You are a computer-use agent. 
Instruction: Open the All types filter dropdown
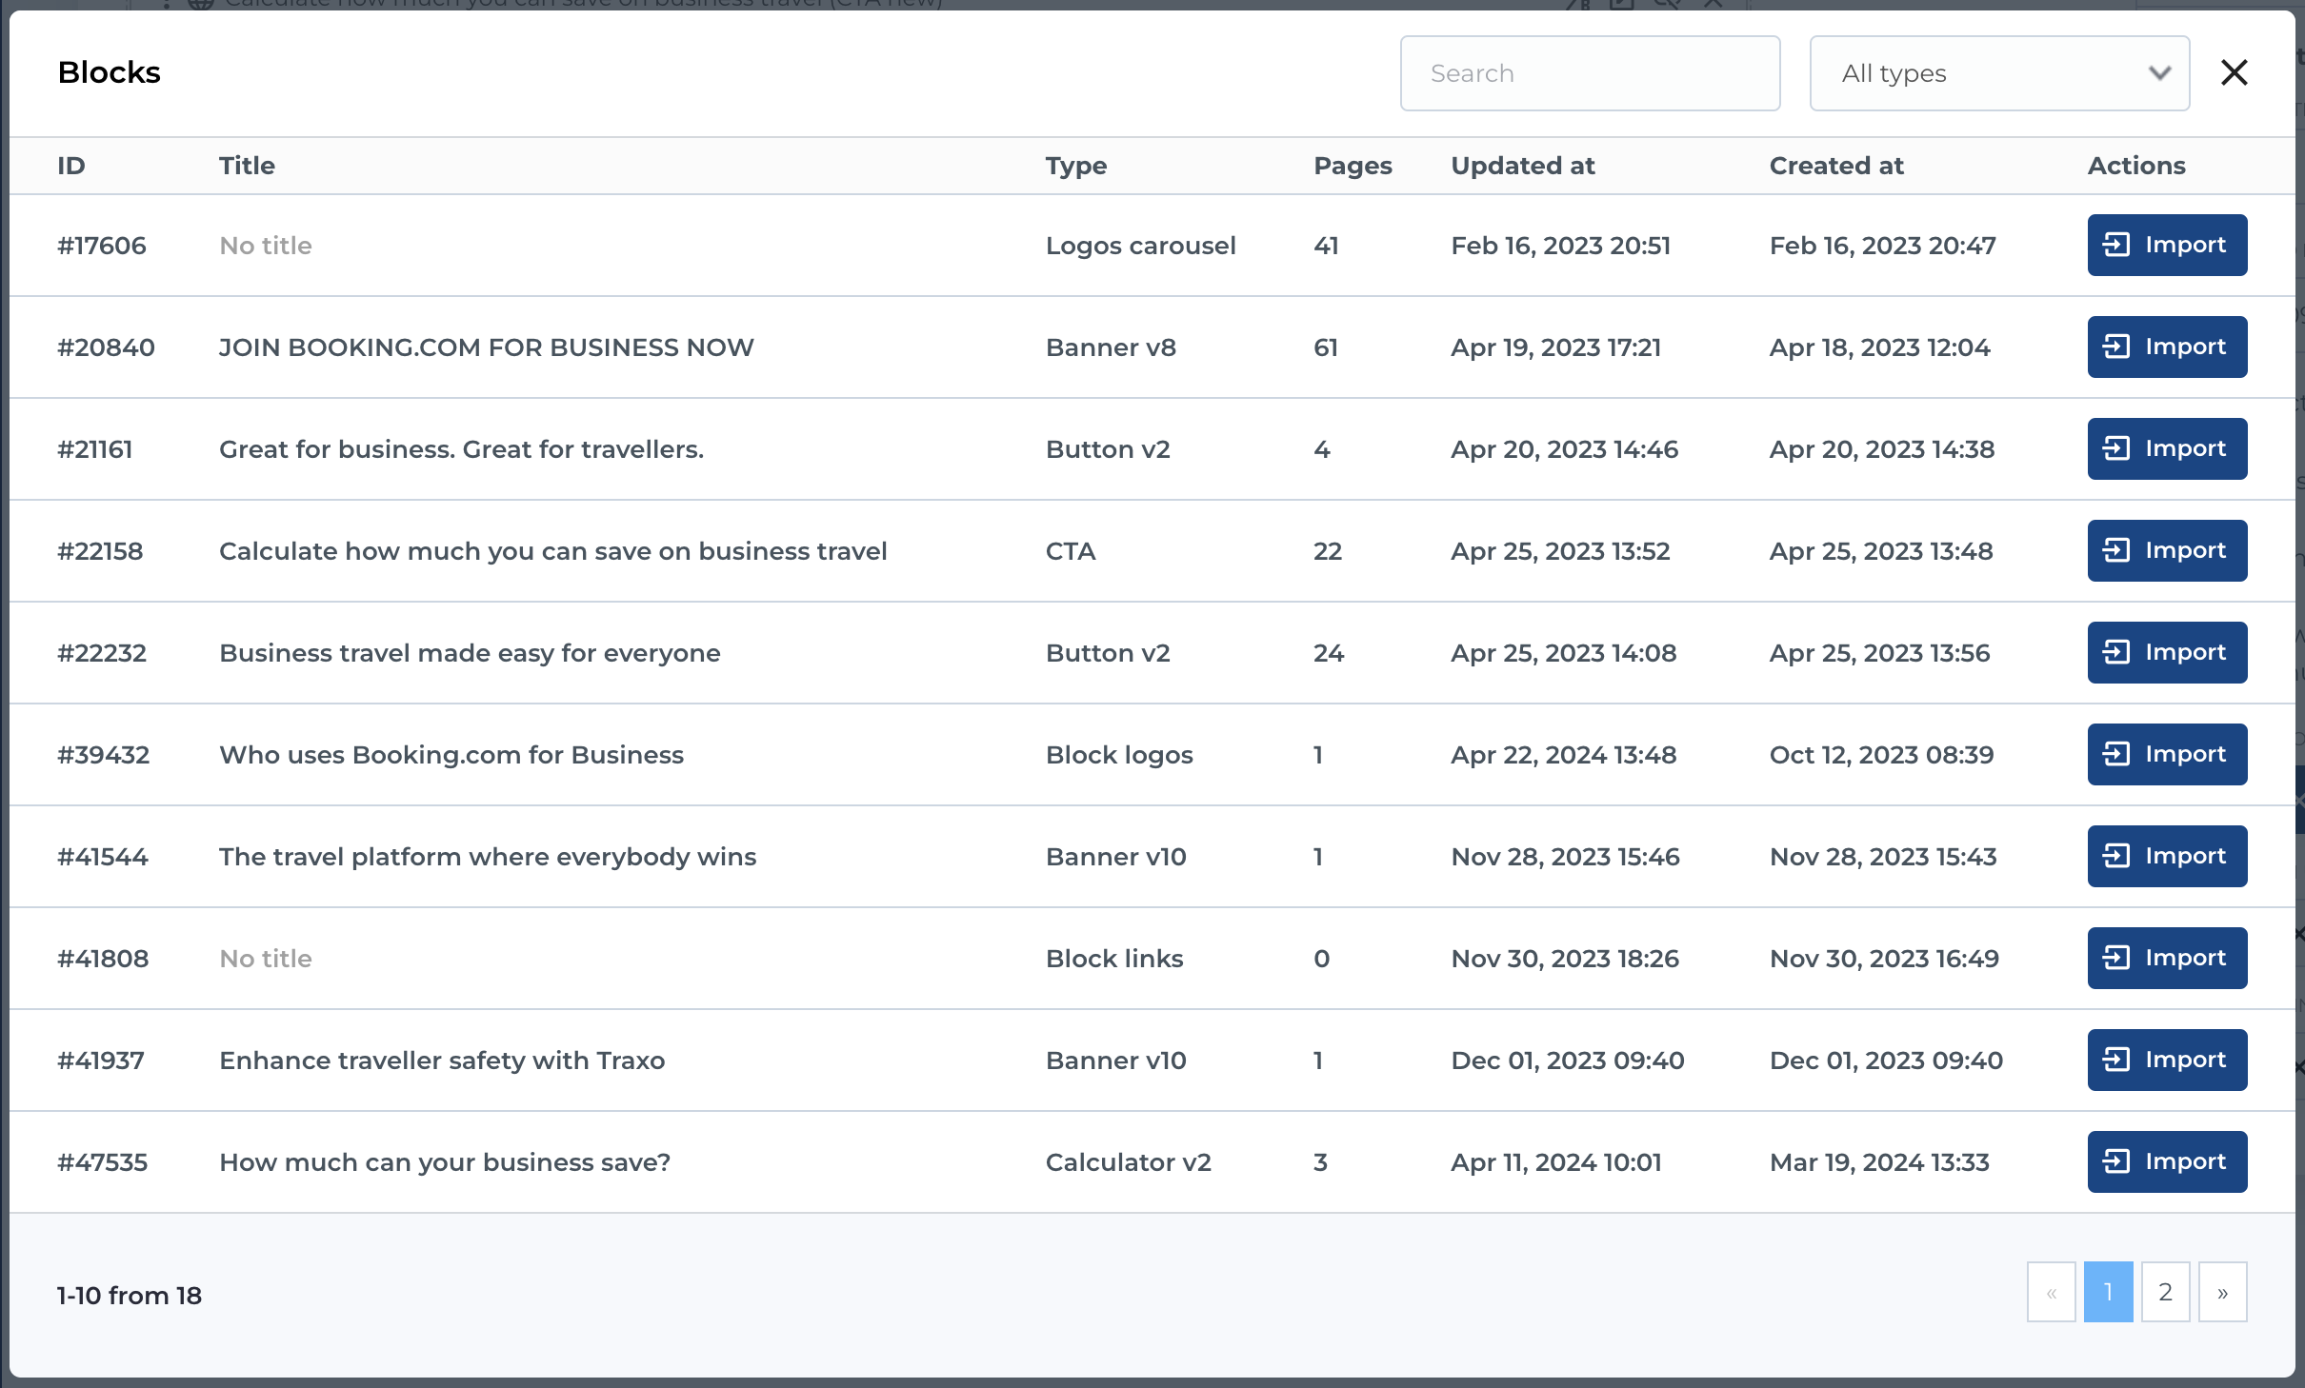pyautogui.click(x=1997, y=72)
